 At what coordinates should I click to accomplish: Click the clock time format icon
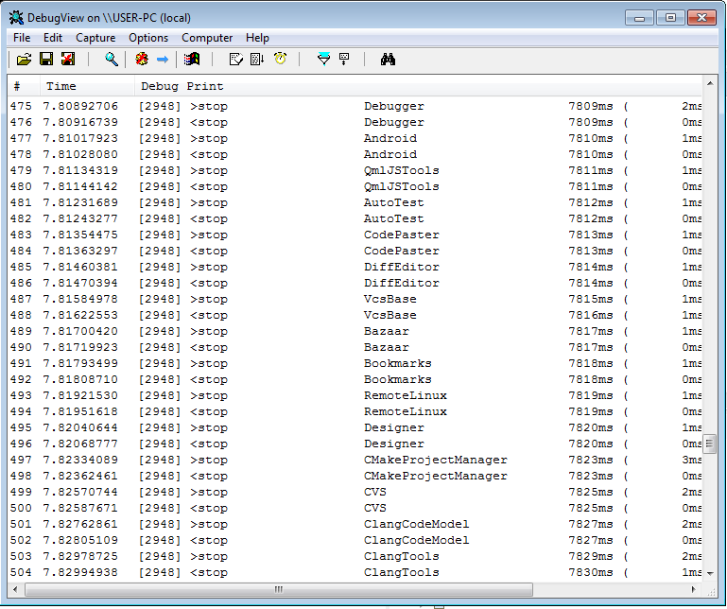tap(280, 60)
